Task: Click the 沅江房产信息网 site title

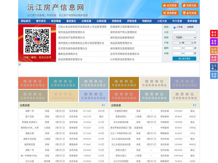Action: pos(55,8)
